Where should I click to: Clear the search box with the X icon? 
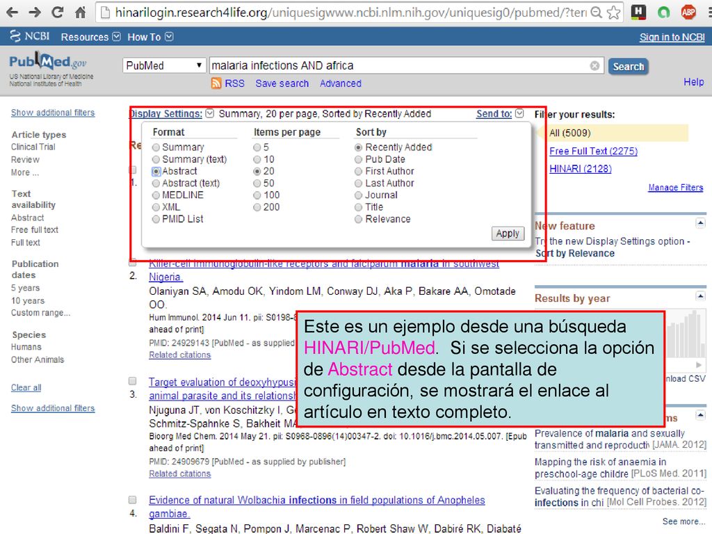594,66
